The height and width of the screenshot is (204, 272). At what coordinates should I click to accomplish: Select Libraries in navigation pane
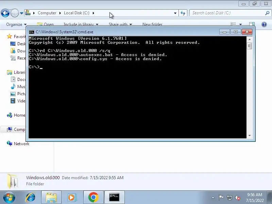click(x=16, y=72)
